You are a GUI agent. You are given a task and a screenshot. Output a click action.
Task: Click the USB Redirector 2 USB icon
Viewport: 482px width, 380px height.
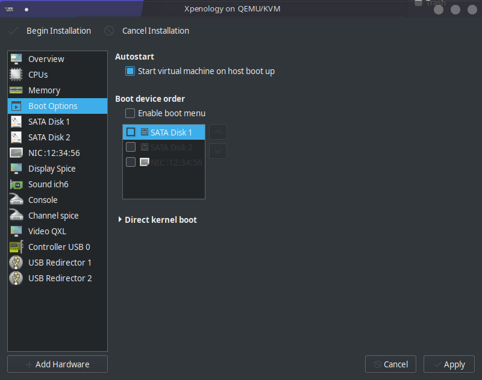click(x=16, y=278)
